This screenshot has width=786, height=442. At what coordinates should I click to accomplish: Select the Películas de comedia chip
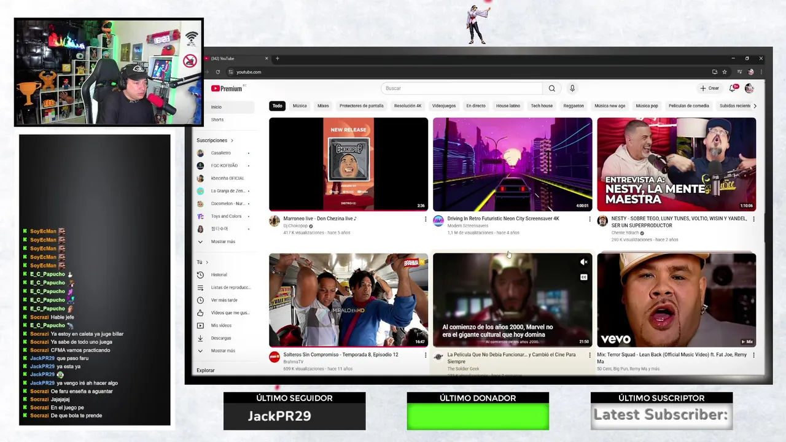[x=688, y=106]
